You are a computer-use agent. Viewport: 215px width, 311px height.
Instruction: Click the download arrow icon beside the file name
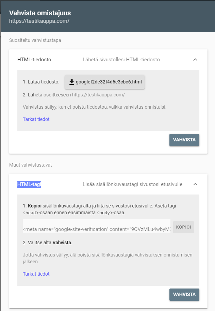[71, 82]
